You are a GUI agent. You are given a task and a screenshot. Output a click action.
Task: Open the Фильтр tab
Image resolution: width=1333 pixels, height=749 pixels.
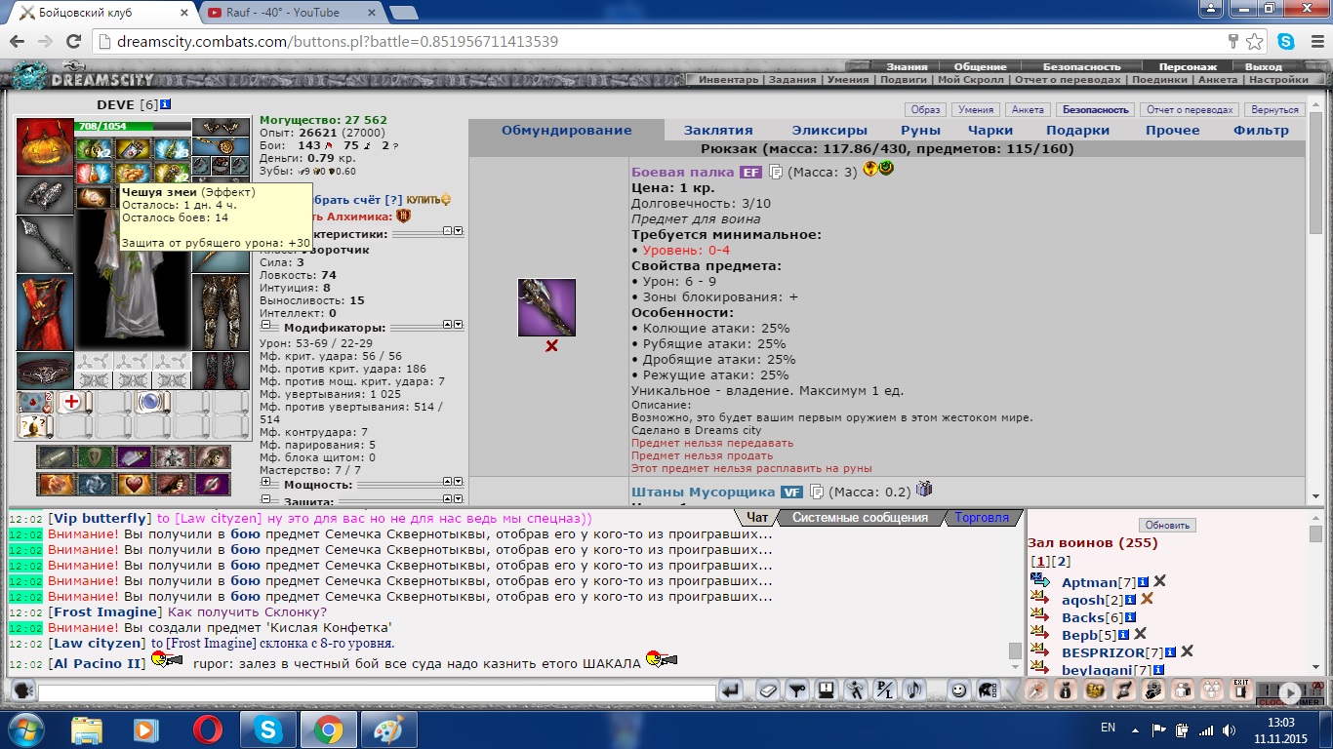(1261, 130)
